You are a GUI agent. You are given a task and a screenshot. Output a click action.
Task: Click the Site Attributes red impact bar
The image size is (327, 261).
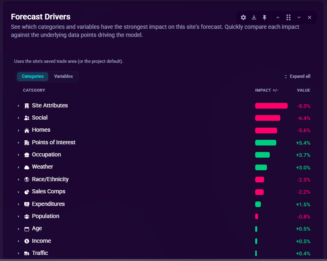pyautogui.click(x=271, y=106)
